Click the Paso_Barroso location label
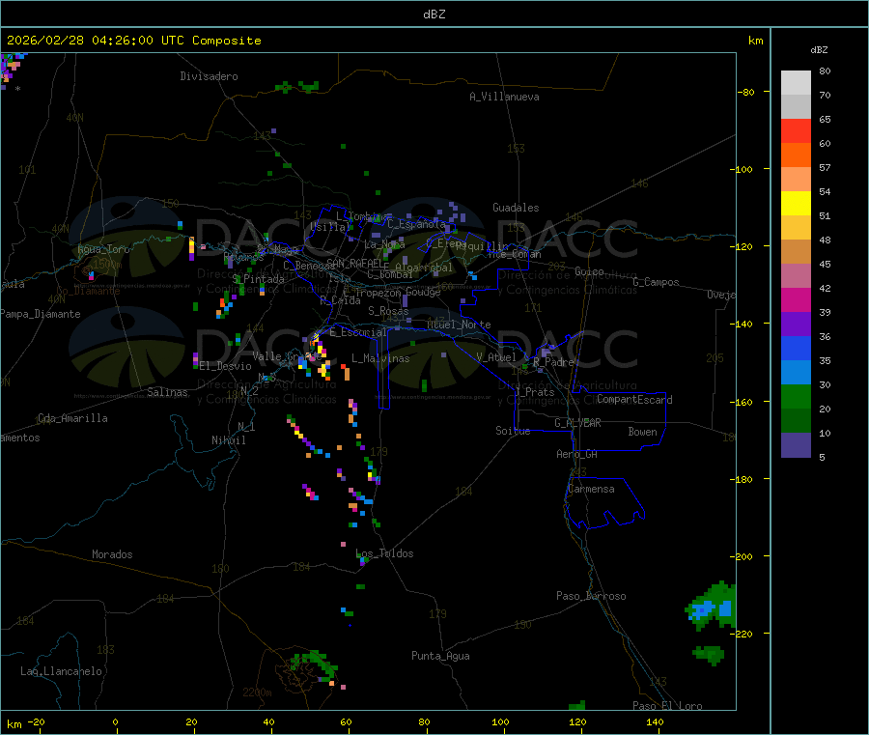The image size is (869, 735). (591, 596)
